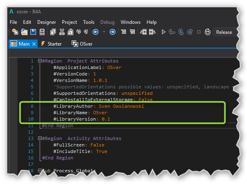Click the Cut scissors icon
Viewport: 247px width, 184px height.
pos(62,32)
